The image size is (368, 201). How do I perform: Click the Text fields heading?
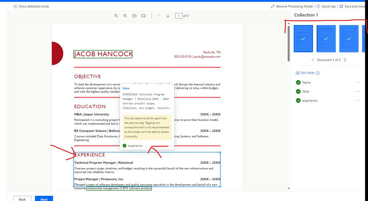pyautogui.click(x=307, y=73)
